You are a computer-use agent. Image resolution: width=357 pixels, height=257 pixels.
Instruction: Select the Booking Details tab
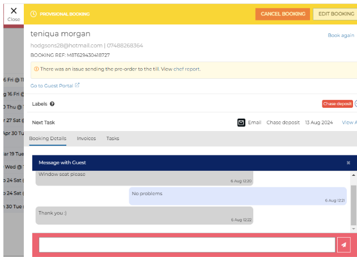(x=48, y=138)
